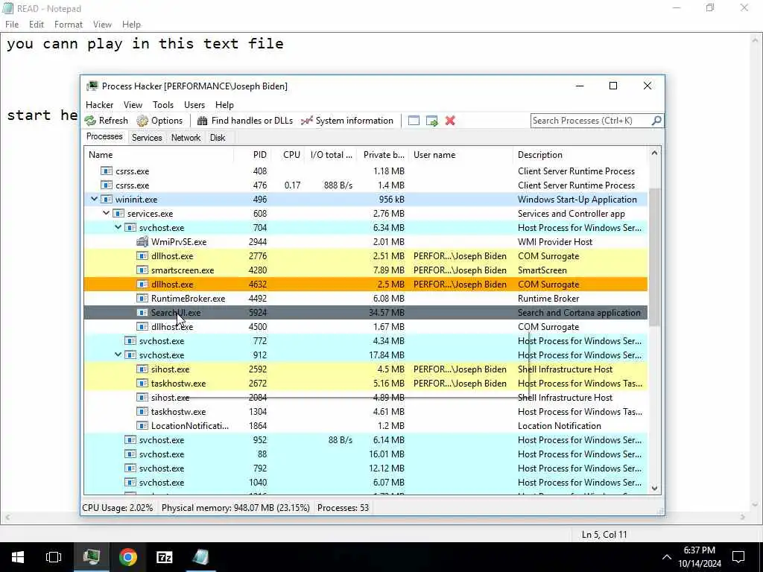Open Notepad's File menu
The image size is (763, 572).
click(x=12, y=25)
